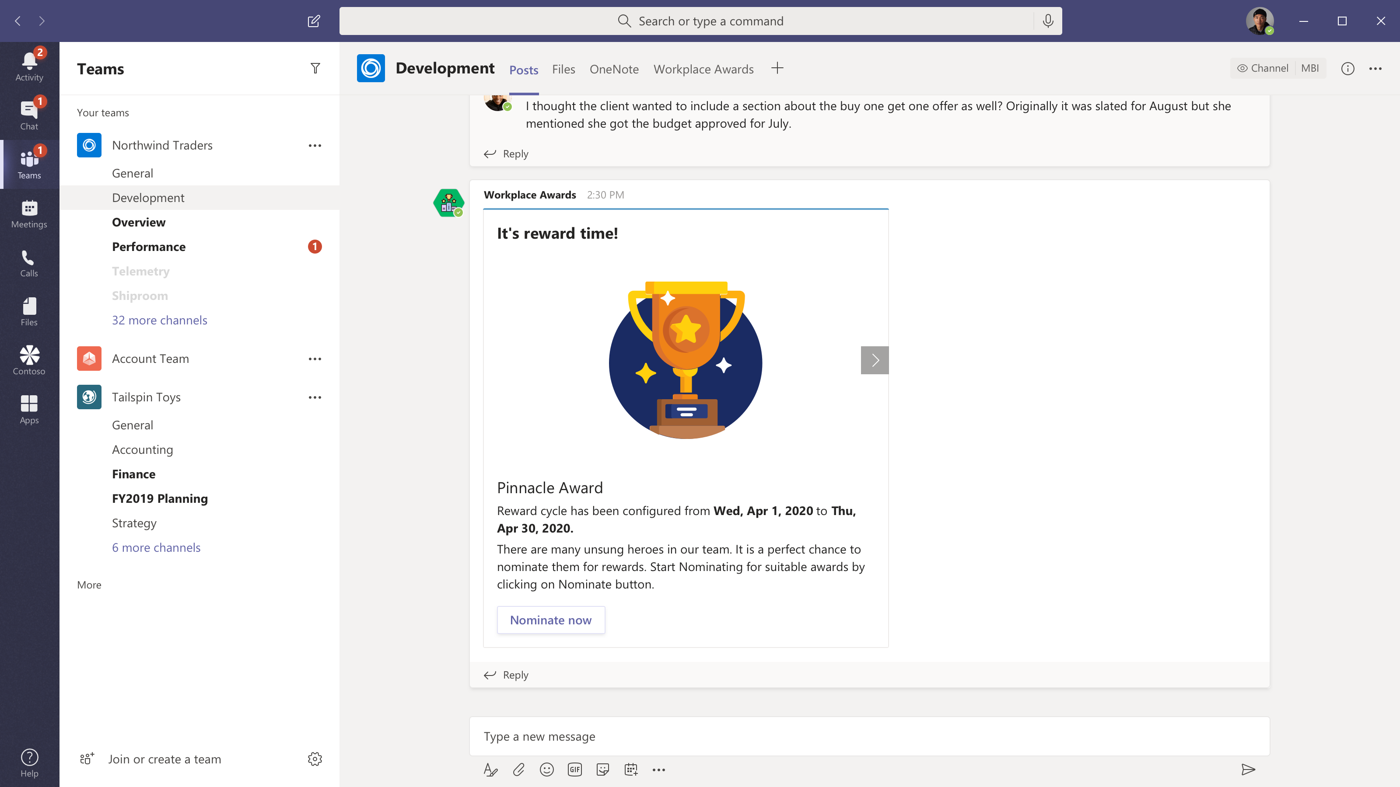Screen dimensions: 1400x787
Task: Click the microphone icon in search bar
Action: (1048, 21)
